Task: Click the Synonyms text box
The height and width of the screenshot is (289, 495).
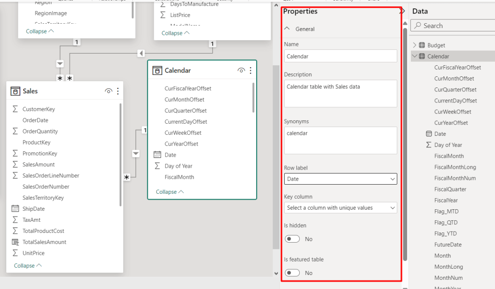Action: click(x=341, y=141)
